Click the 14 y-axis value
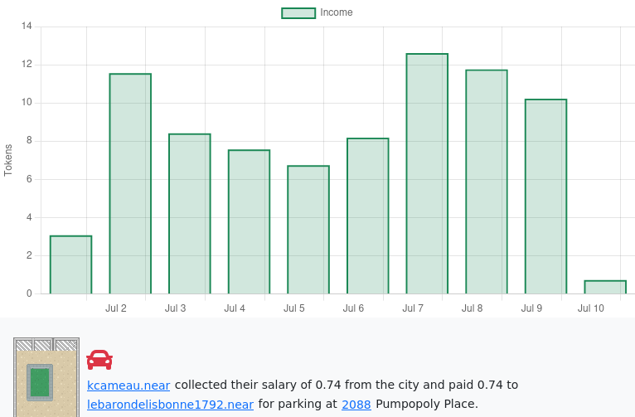 (27, 27)
